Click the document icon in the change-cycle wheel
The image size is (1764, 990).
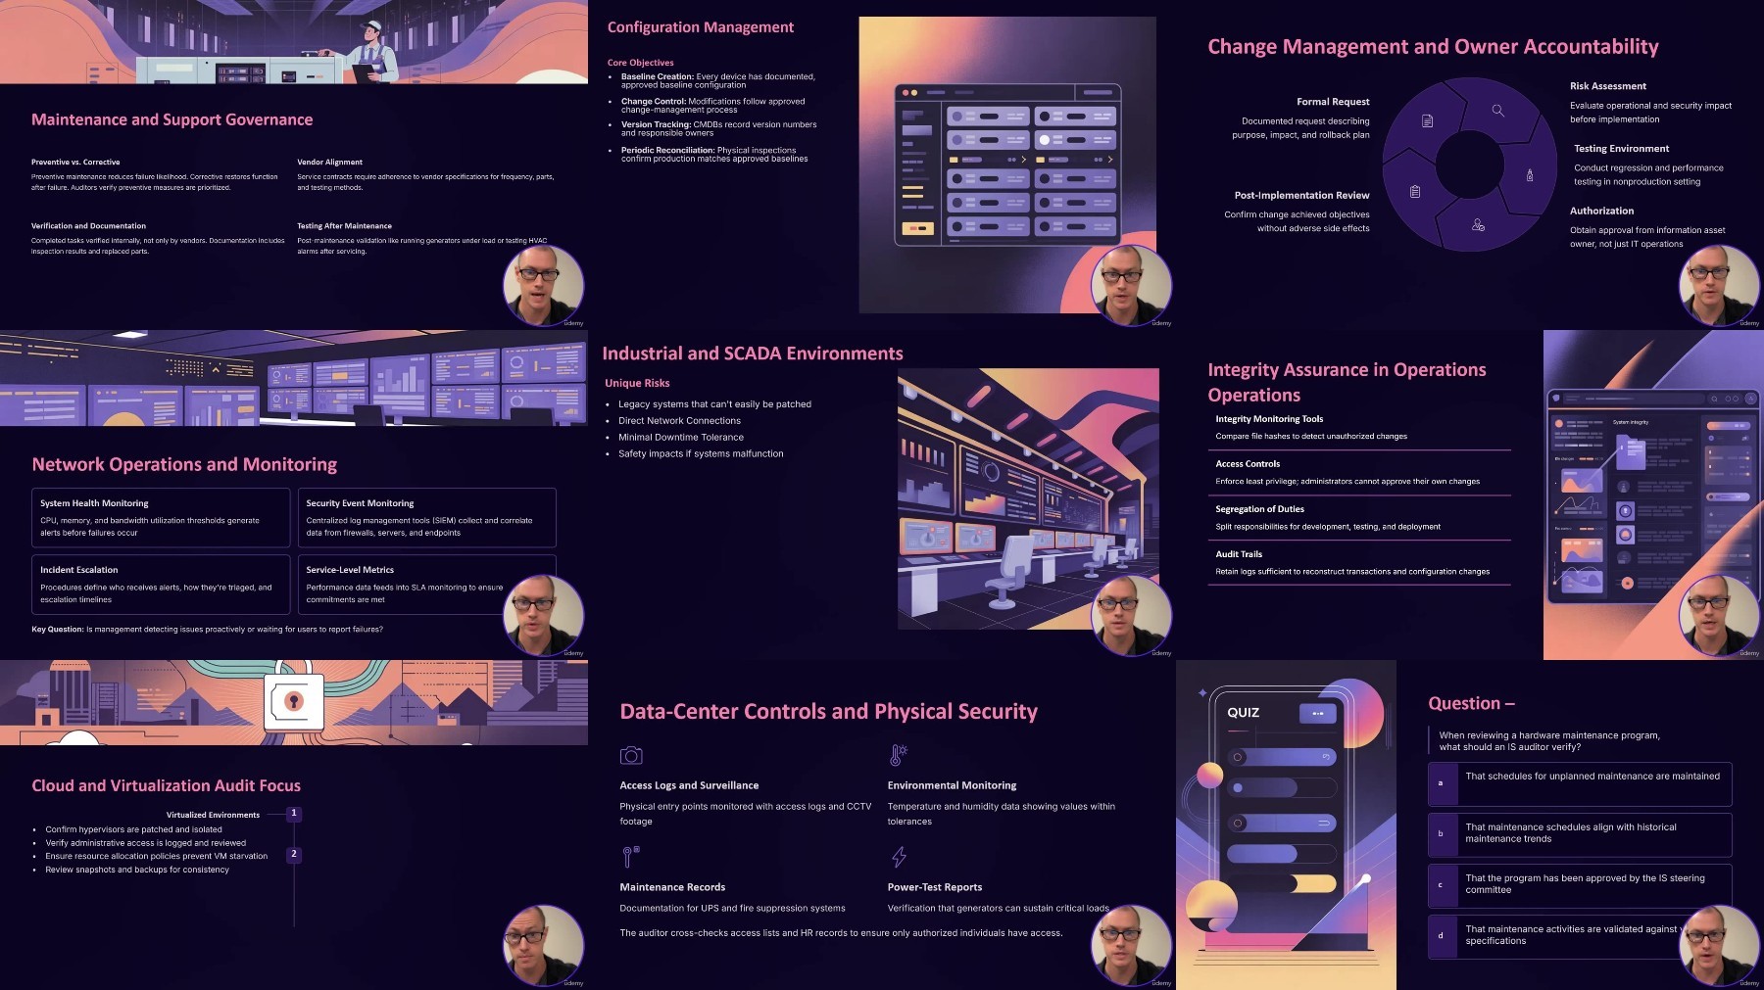tap(1427, 120)
